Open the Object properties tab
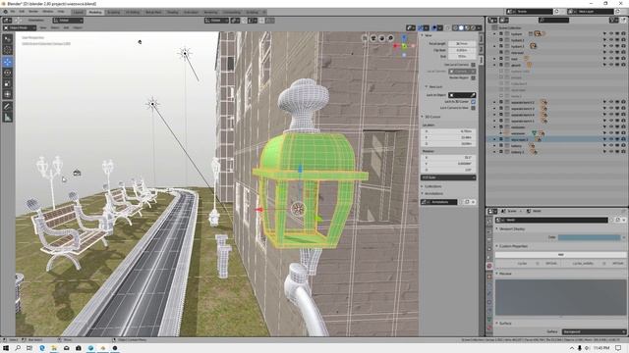The width and height of the screenshot is (629, 353). pyautogui.click(x=489, y=277)
